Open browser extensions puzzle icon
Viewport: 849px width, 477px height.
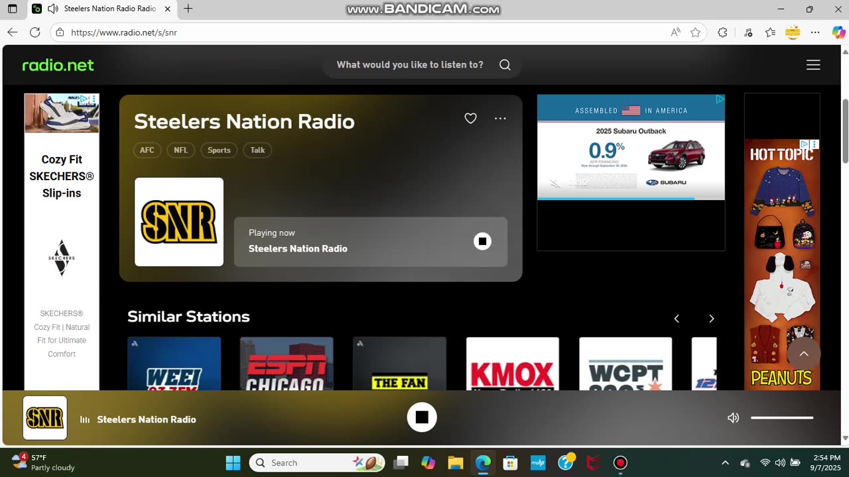(x=722, y=32)
